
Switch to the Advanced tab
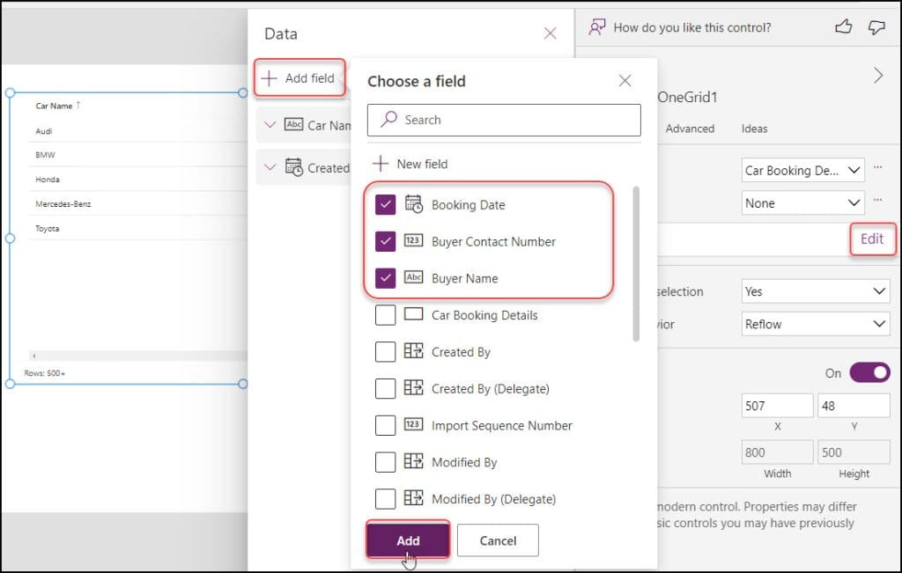[690, 129]
